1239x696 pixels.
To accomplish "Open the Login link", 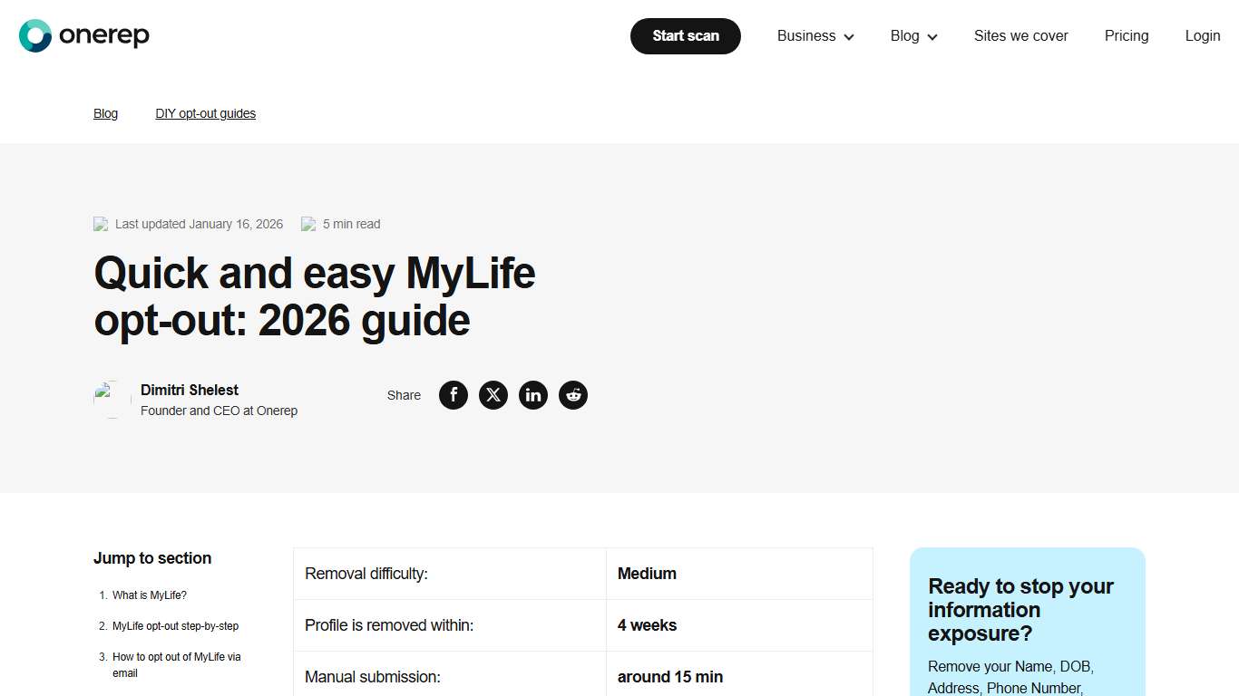I will [1203, 35].
